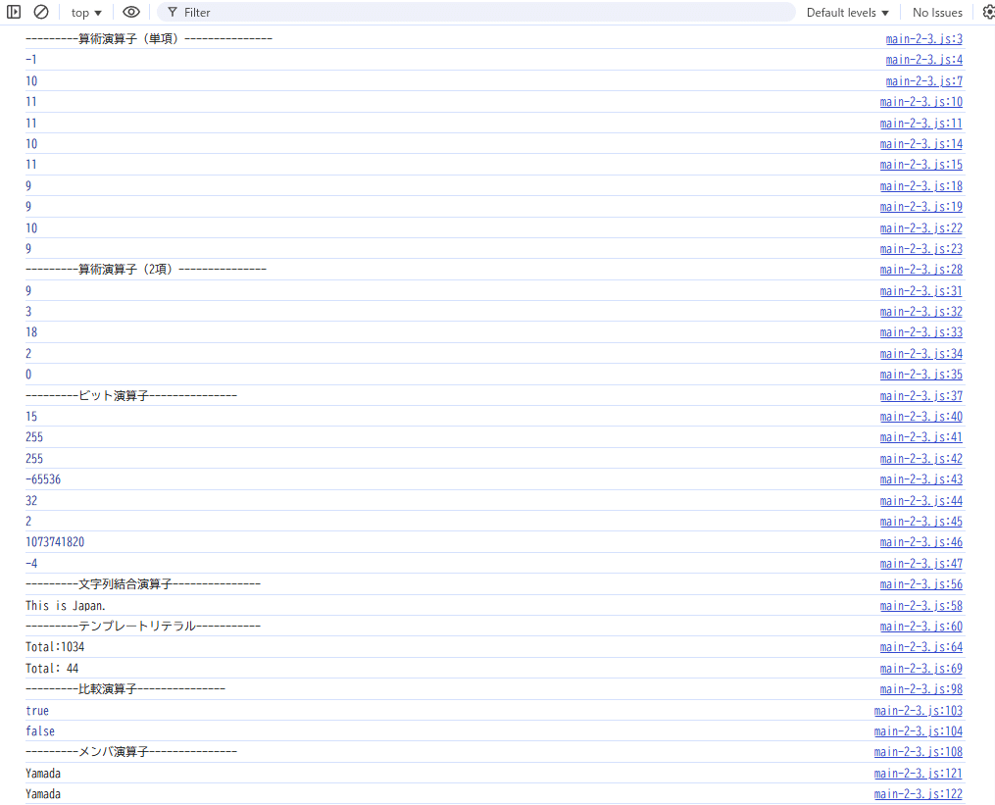The width and height of the screenshot is (995, 805).
Task: Open the Issues panel via No Issues
Action: coord(936,12)
